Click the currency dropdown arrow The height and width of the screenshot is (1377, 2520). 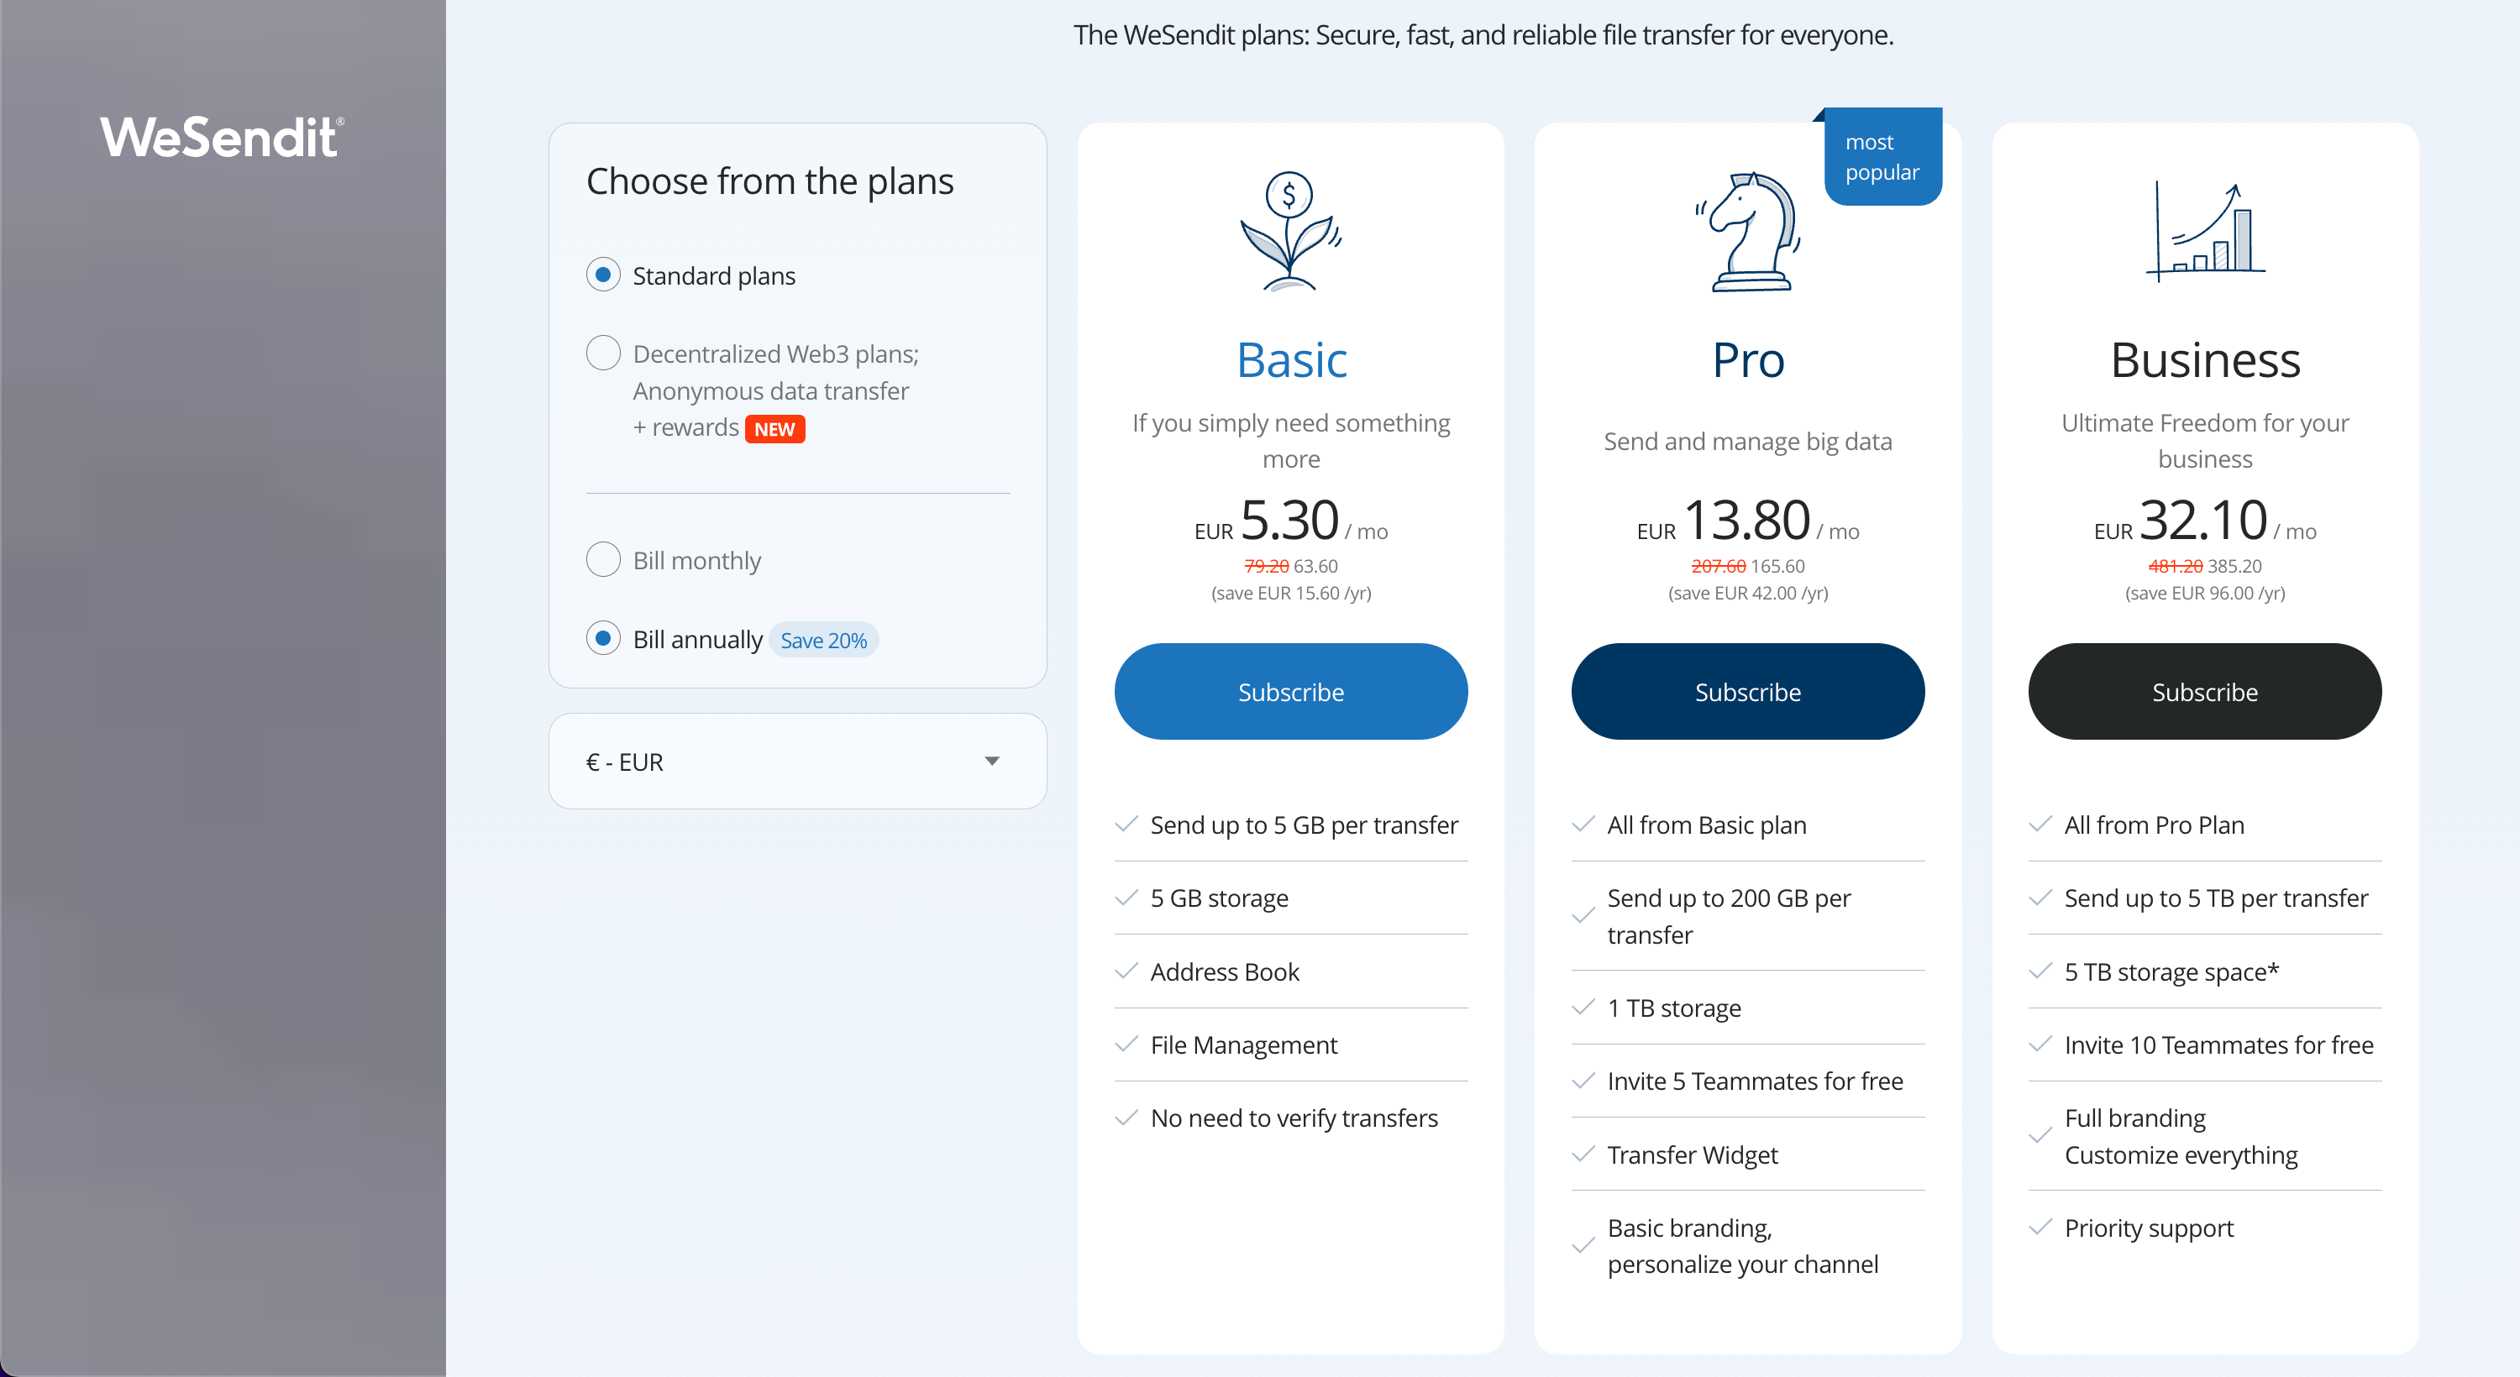[x=992, y=762]
